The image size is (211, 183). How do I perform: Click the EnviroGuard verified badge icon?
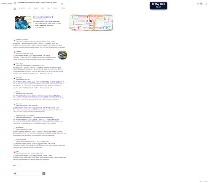pyautogui.click(x=53, y=17)
